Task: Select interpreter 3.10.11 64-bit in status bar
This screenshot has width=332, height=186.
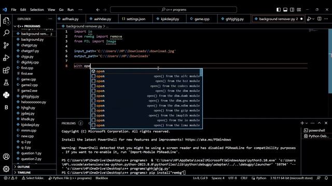Action: (x=291, y=178)
